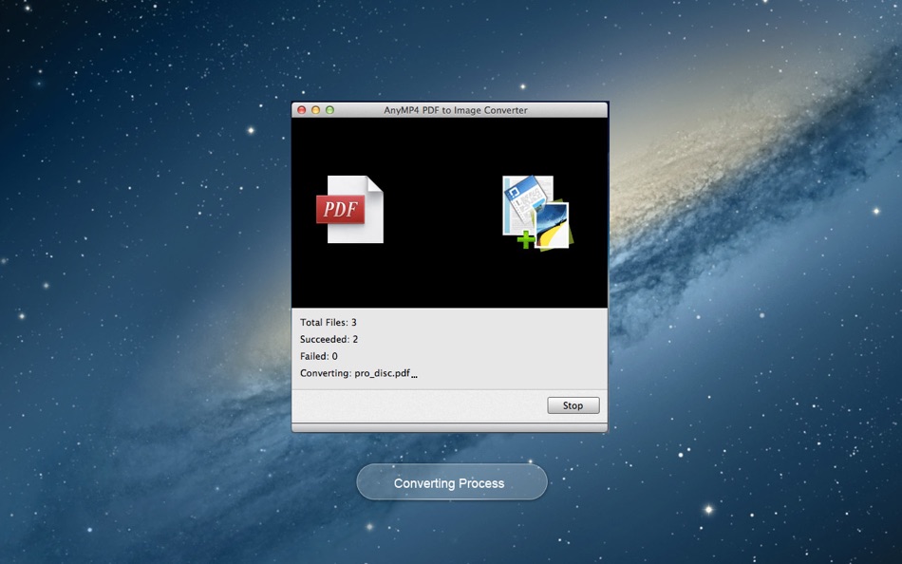Click the red PDF file icon
902x564 pixels.
(x=349, y=209)
